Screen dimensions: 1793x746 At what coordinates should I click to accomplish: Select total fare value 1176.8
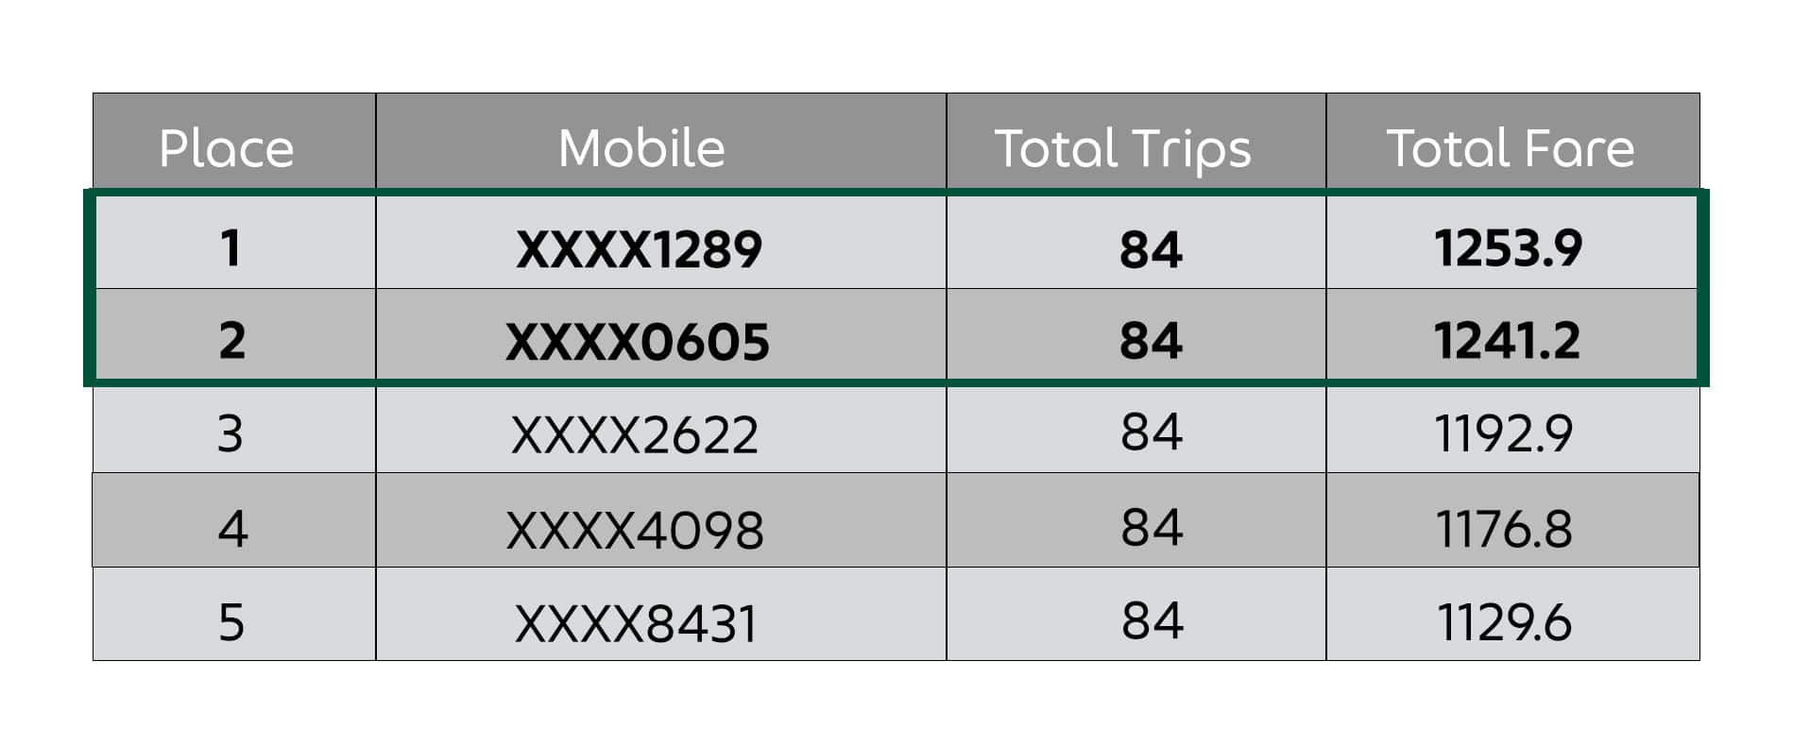pyautogui.click(x=1504, y=528)
